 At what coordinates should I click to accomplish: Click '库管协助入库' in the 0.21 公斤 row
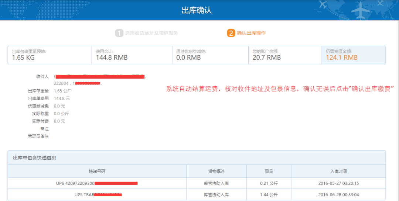pos(216,183)
